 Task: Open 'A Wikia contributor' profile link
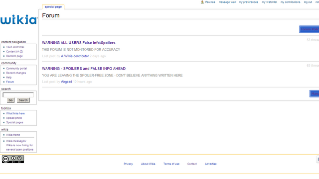tap(75, 56)
